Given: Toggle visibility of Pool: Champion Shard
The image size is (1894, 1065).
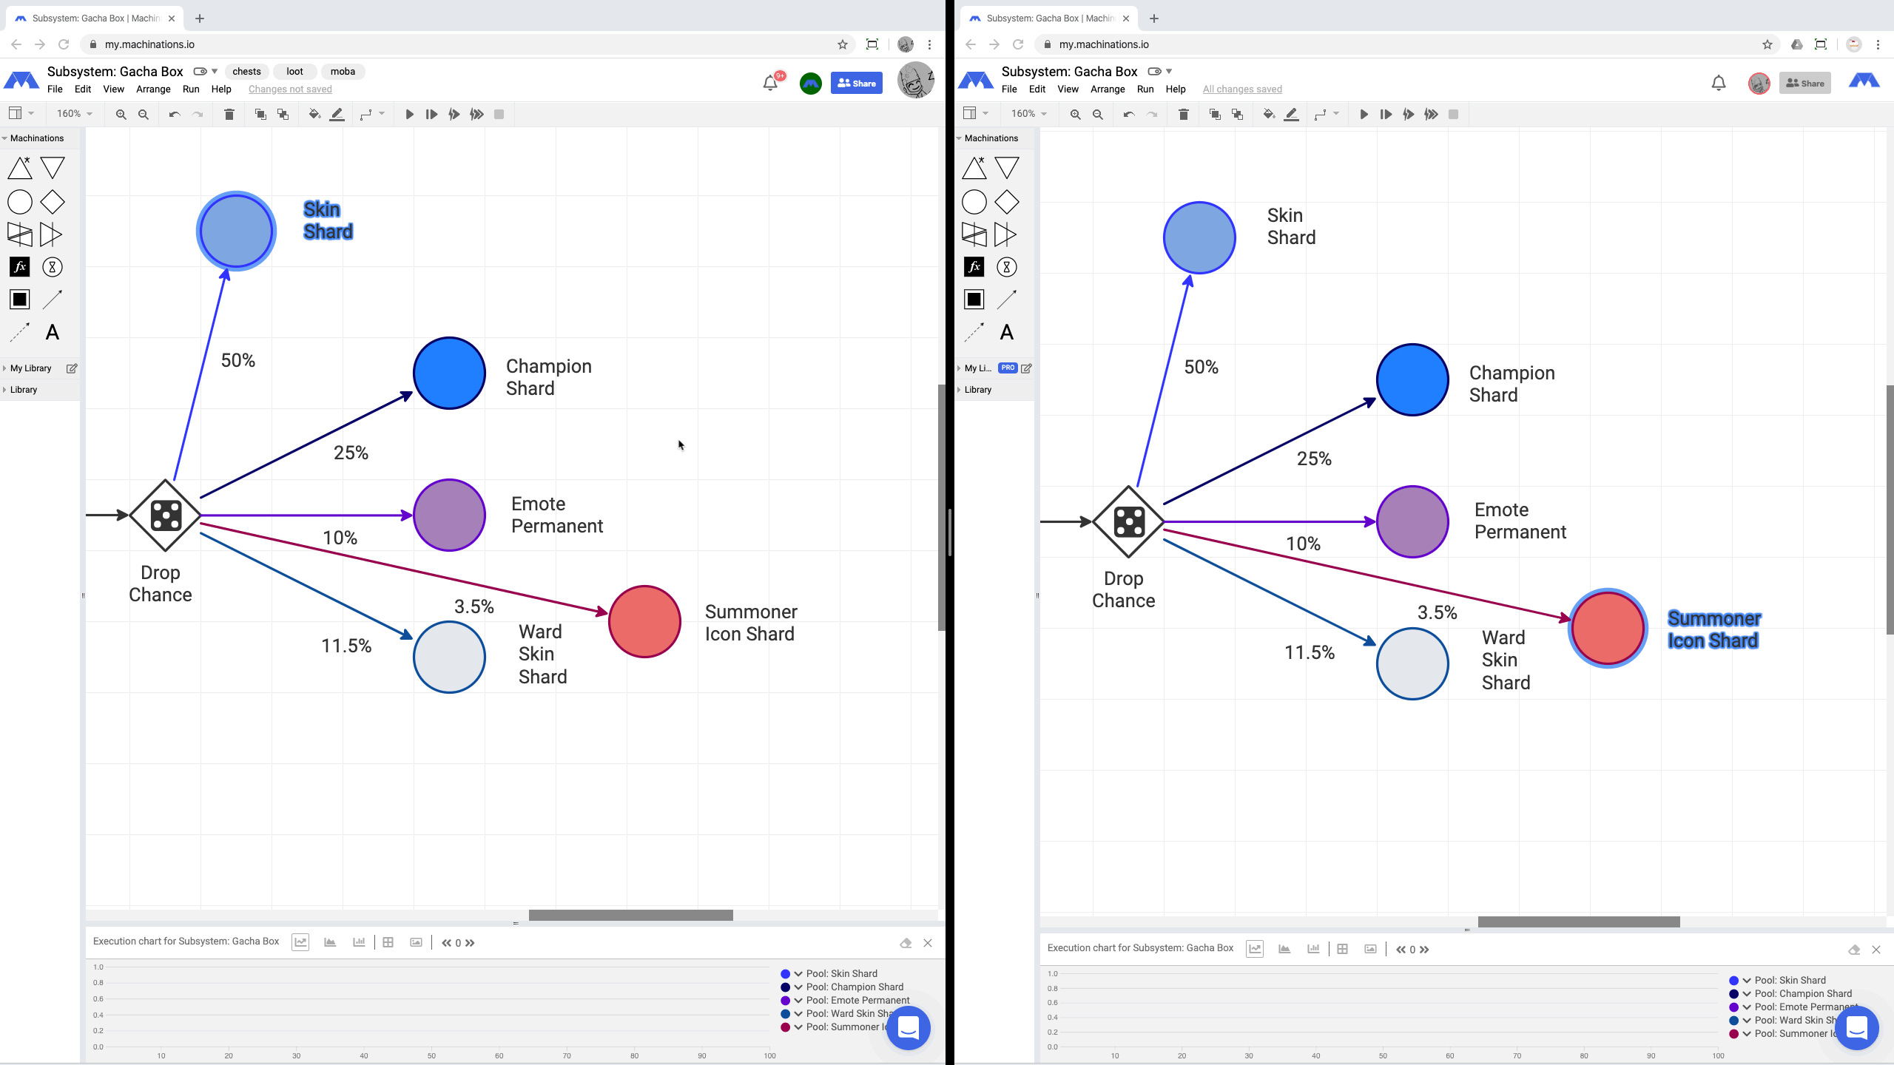Looking at the screenshot, I should [786, 987].
